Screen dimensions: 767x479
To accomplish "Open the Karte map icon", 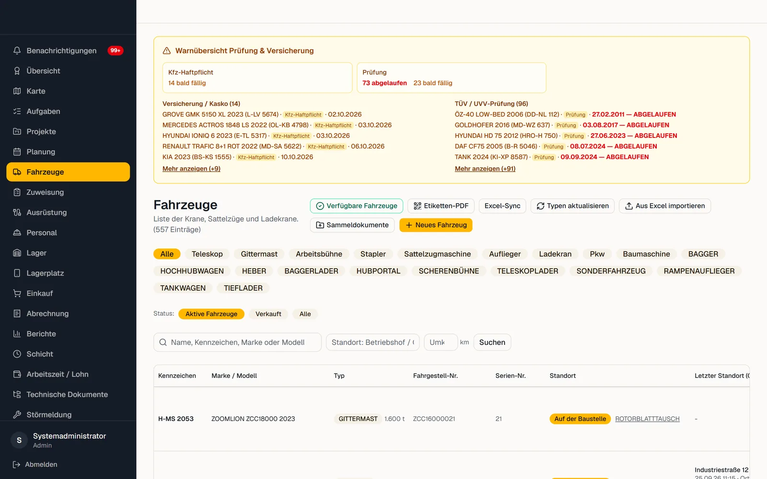I will click(x=17, y=91).
